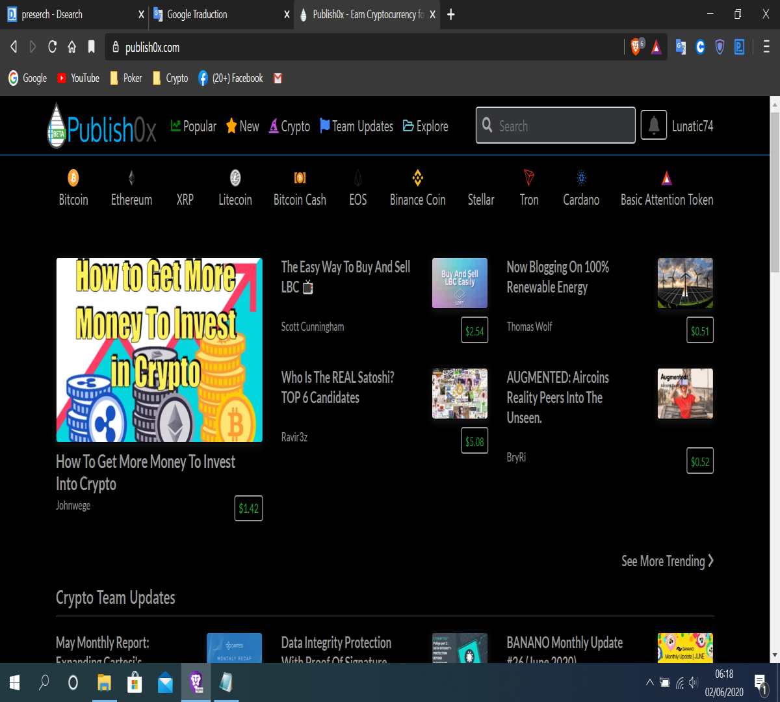This screenshot has width=780, height=702.
Task: Click the Brave Shields lion icon
Action: [x=636, y=47]
